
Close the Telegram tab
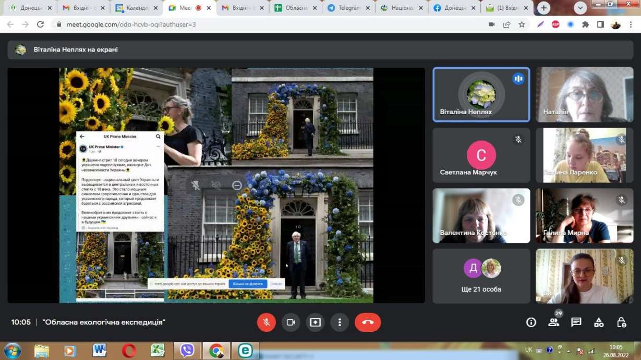[368, 8]
